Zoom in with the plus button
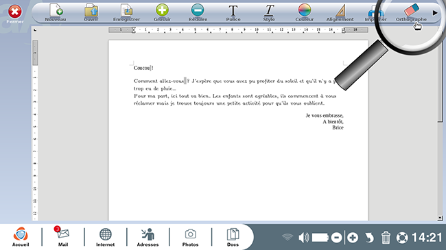Image resolution: width=446 pixels, height=250 pixels. 353,238
